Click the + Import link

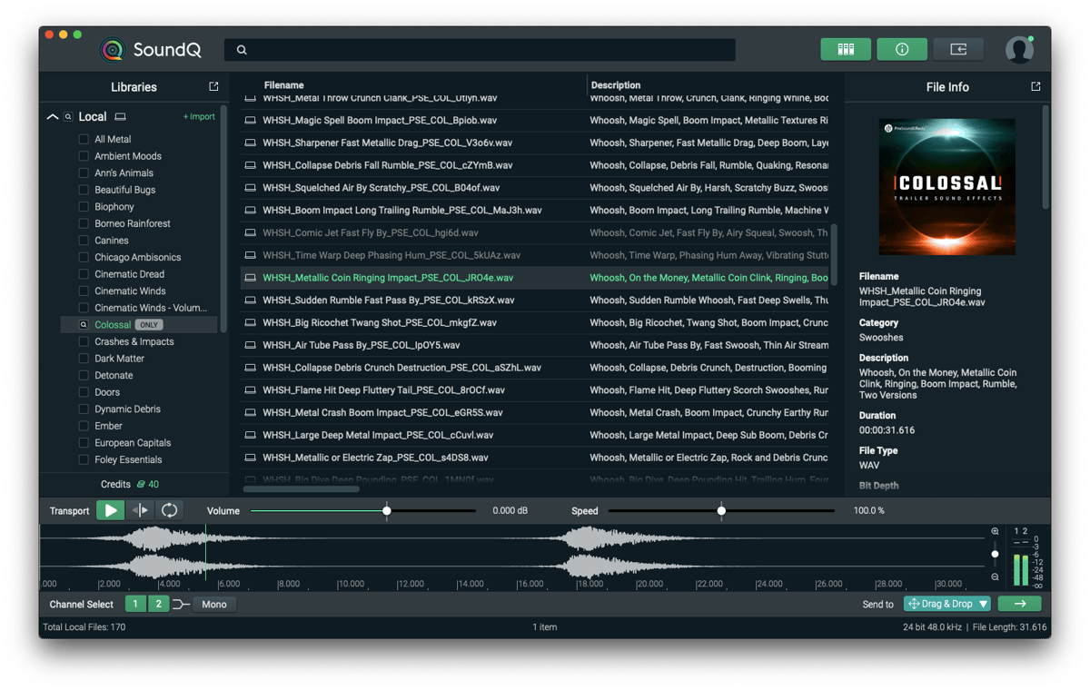(200, 116)
